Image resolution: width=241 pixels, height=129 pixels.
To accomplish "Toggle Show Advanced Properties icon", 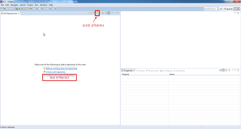I will pyautogui.click(x=226, y=71).
